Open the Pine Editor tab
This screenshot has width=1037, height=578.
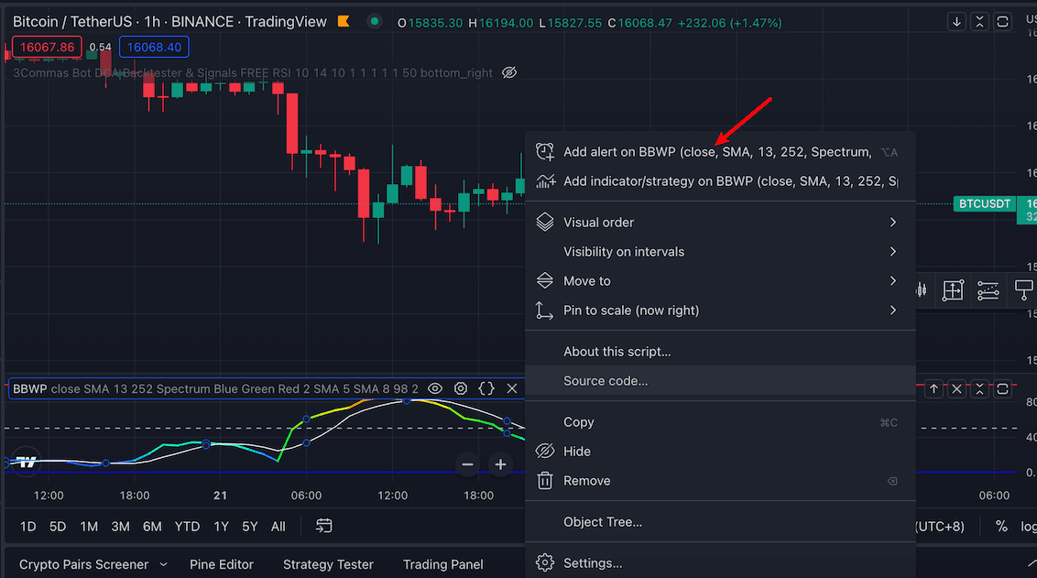pos(222,564)
